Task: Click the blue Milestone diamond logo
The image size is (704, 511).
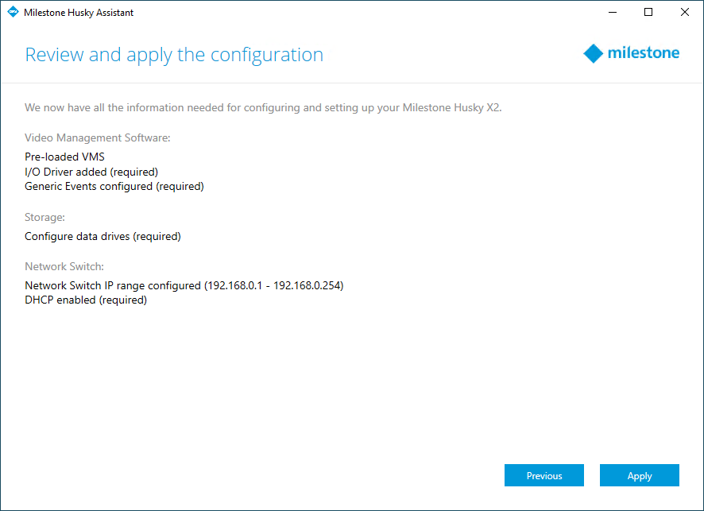Action: [593, 54]
